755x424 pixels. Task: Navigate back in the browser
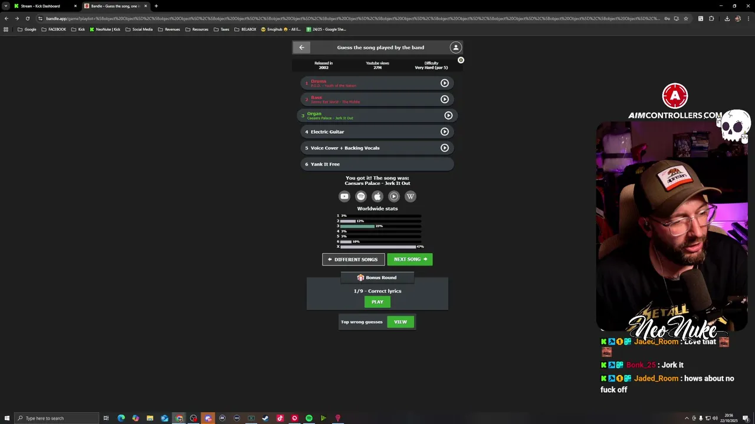pyautogui.click(x=6, y=18)
